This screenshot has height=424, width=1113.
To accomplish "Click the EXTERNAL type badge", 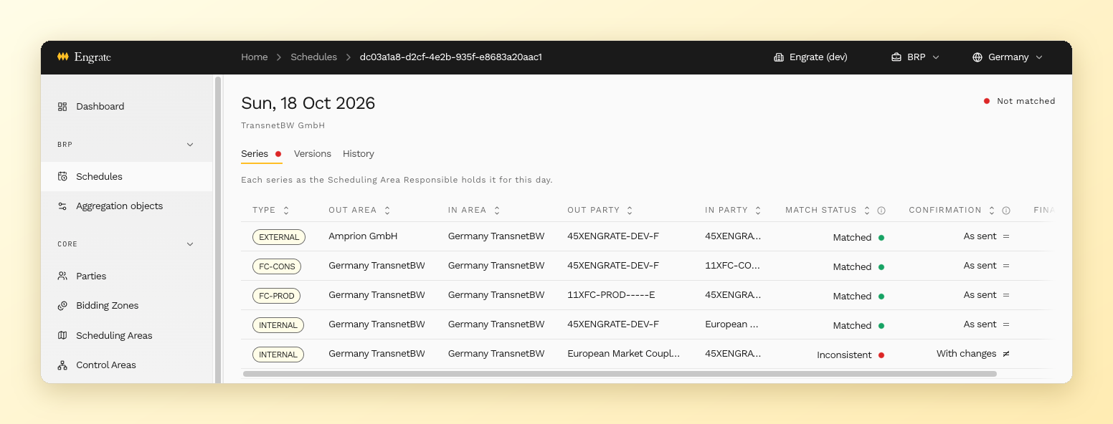I will [x=279, y=237].
